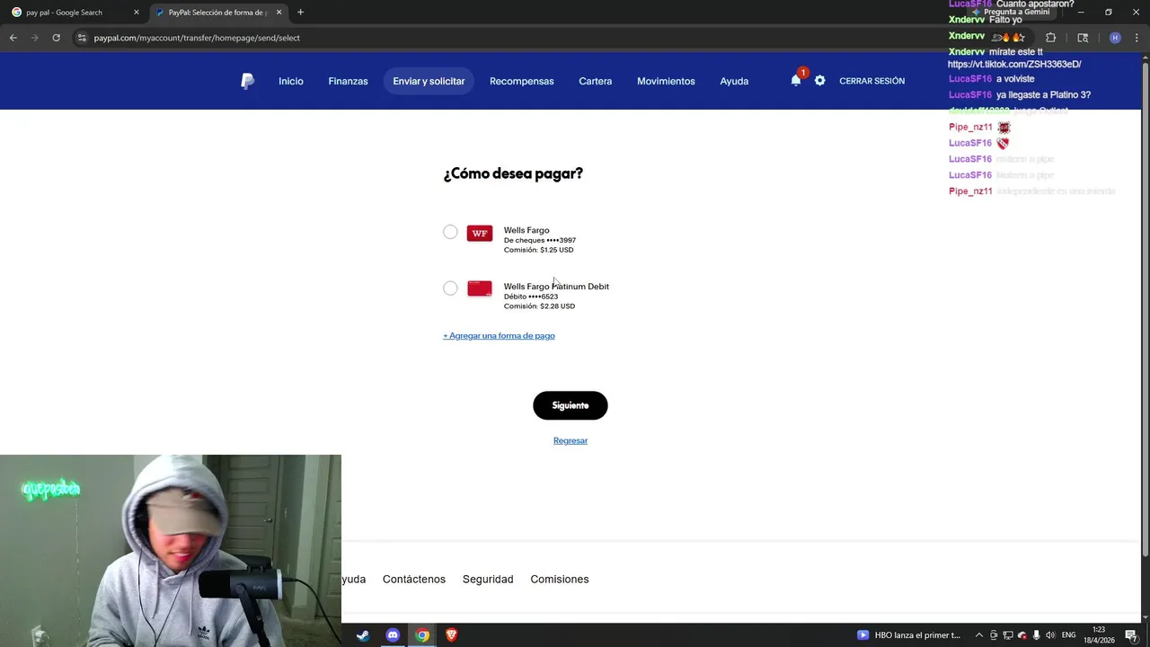Open the Contáctenos footer link

pyautogui.click(x=414, y=580)
